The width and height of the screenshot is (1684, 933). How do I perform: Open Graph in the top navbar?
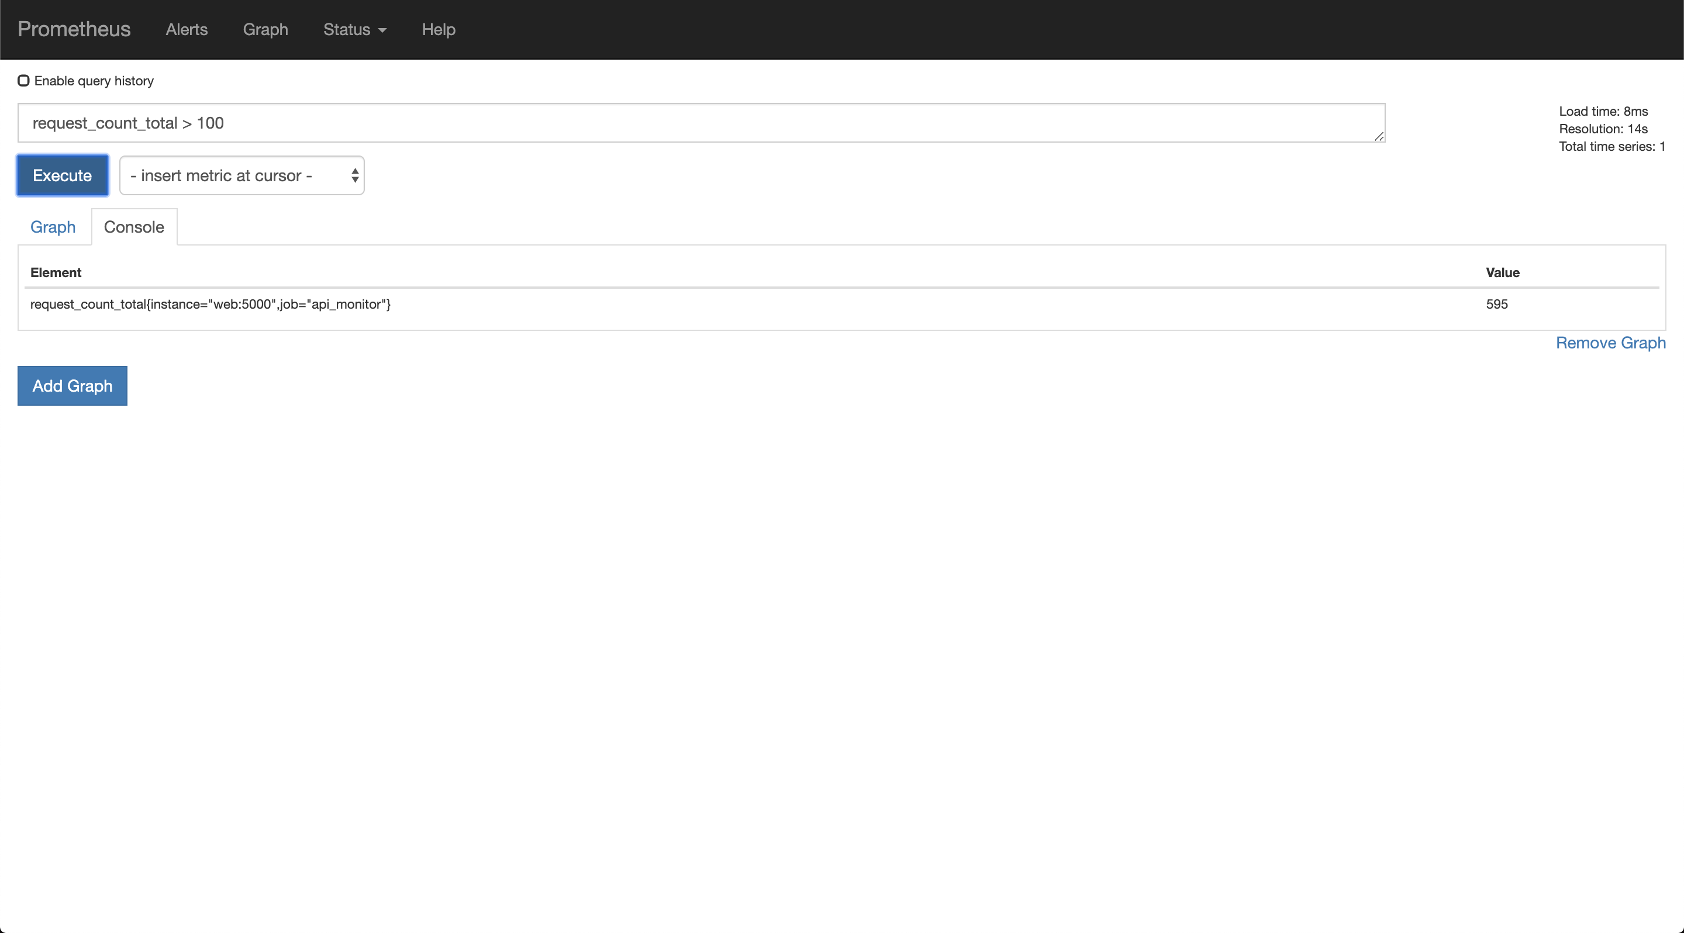pyautogui.click(x=265, y=29)
